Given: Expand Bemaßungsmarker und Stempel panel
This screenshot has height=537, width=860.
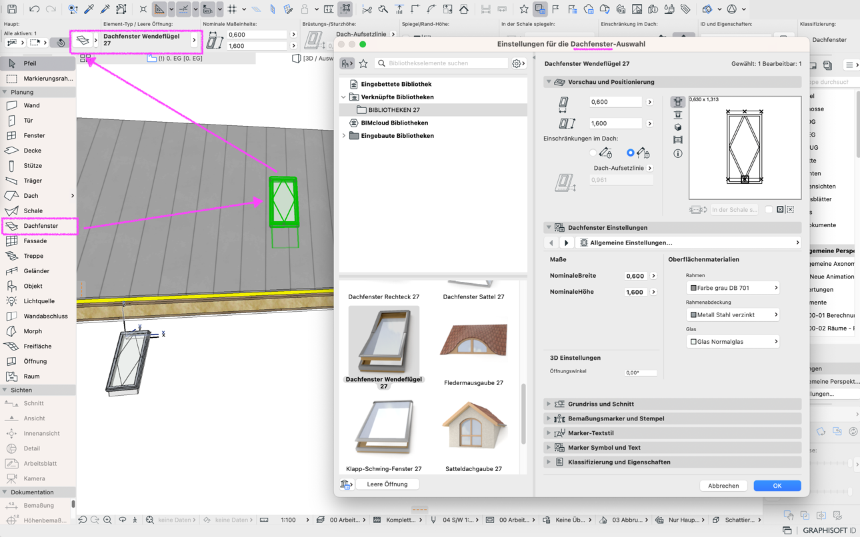Looking at the screenshot, I should point(549,418).
